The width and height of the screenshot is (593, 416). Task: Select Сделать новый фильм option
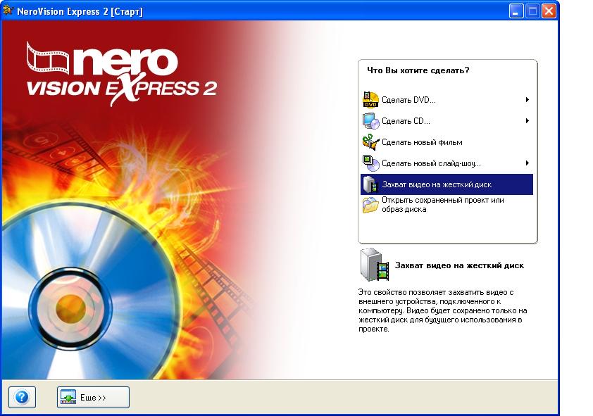(x=447, y=142)
